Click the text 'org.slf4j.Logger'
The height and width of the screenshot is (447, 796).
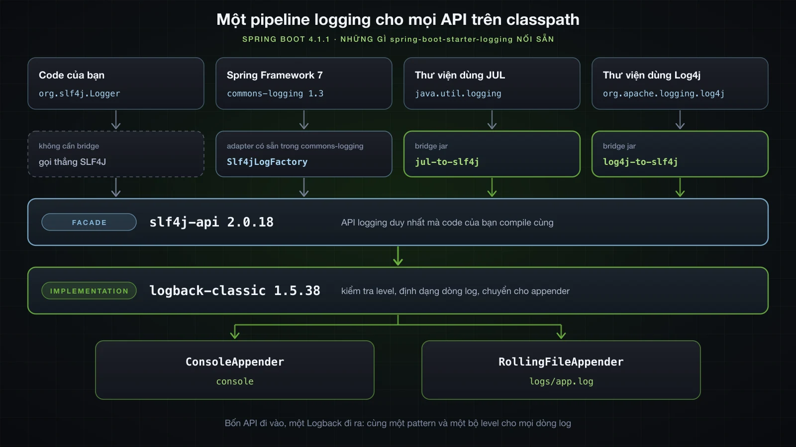click(x=80, y=93)
